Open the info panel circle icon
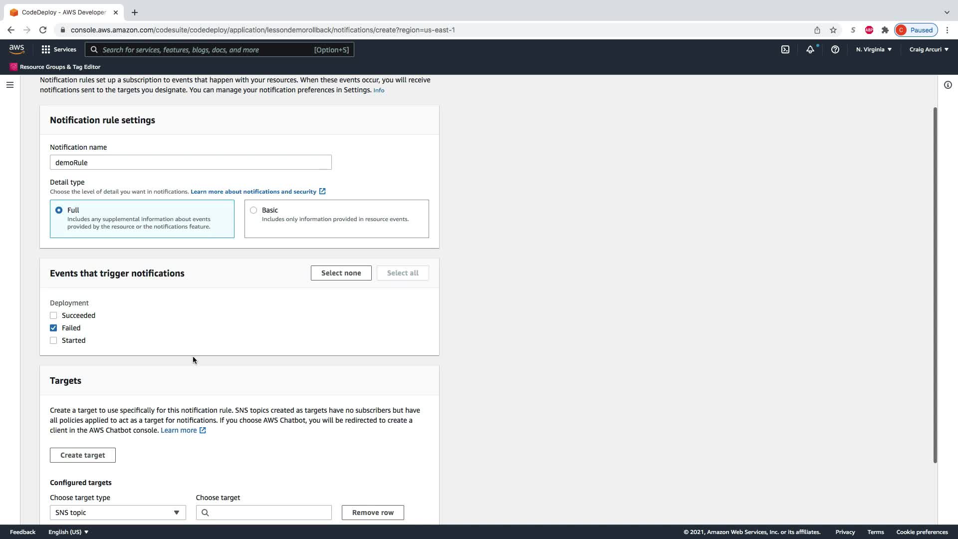 (948, 85)
